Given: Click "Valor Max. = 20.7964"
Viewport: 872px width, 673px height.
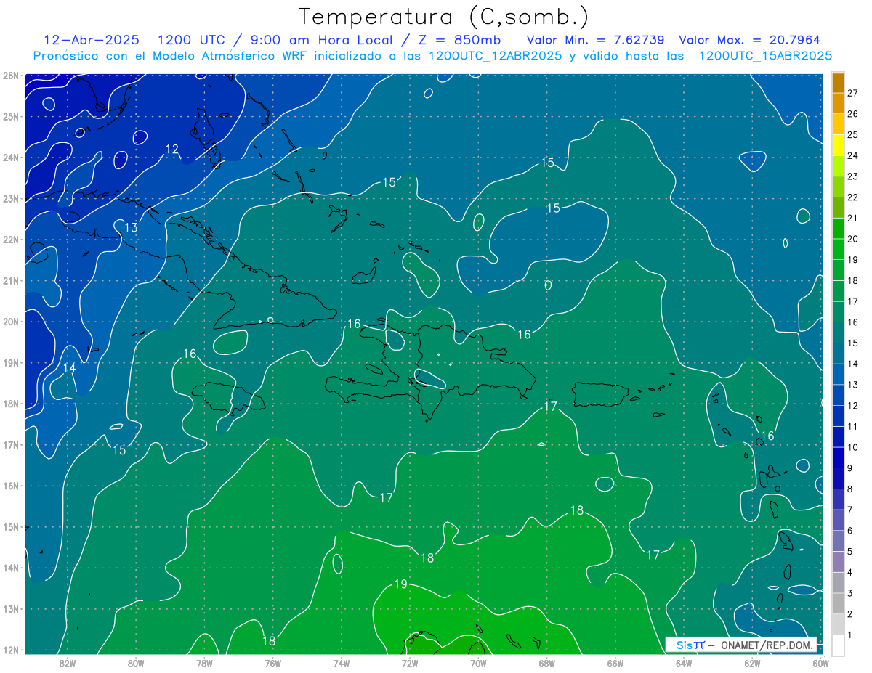Looking at the screenshot, I should coord(749,41).
